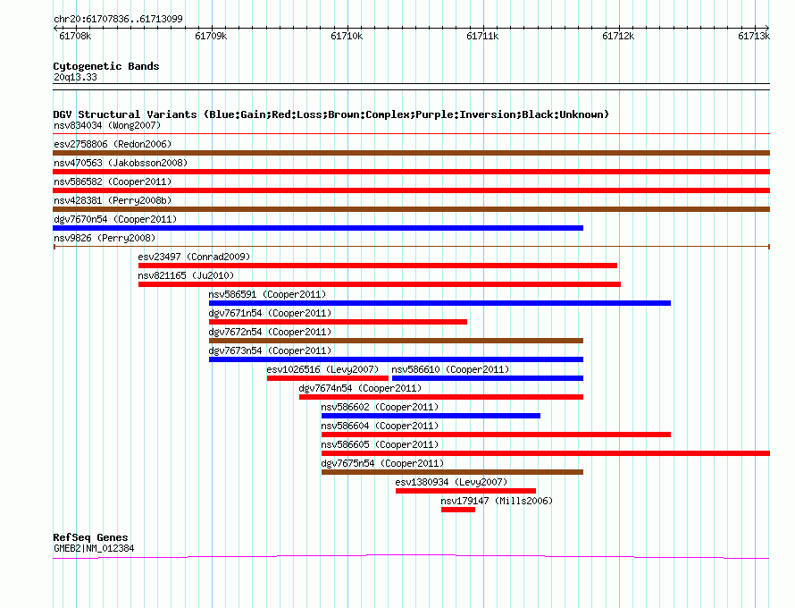
Task: Select the dgv7673n54 blue gain bar
Action: pos(396,359)
